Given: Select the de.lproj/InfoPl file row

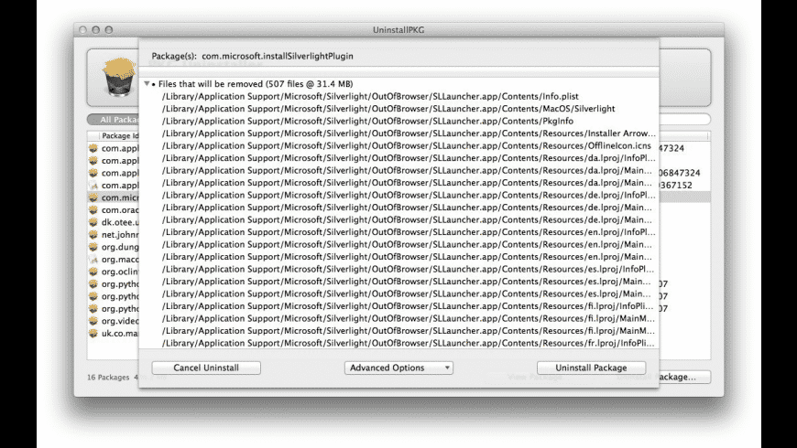Looking at the screenshot, I should coord(399,195).
